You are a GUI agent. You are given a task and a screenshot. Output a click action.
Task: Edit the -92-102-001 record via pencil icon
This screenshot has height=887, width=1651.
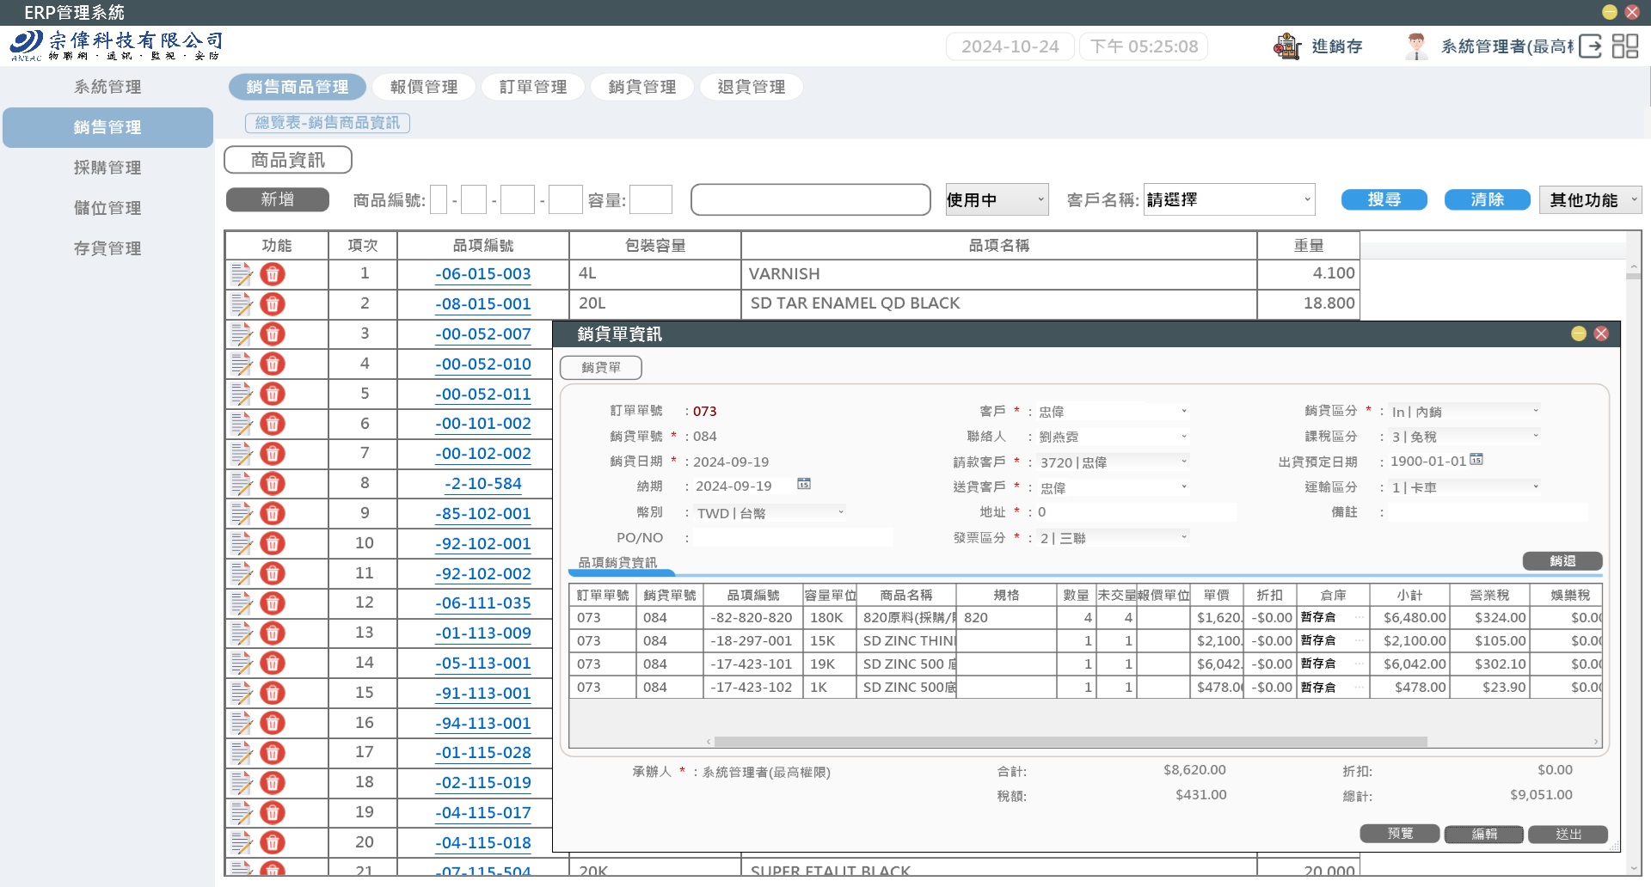[x=243, y=543]
